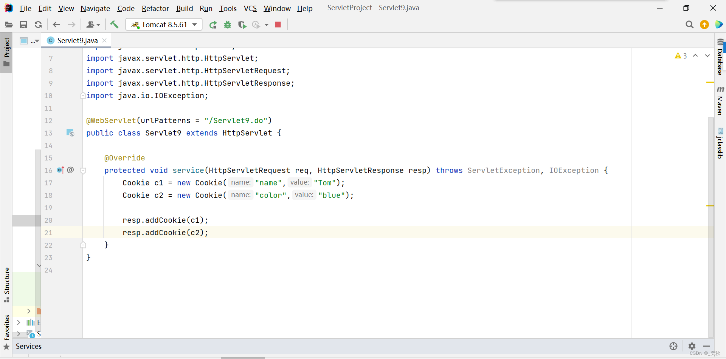Click the profiler run icon
Screen dimensions: 726x359
[256, 25]
